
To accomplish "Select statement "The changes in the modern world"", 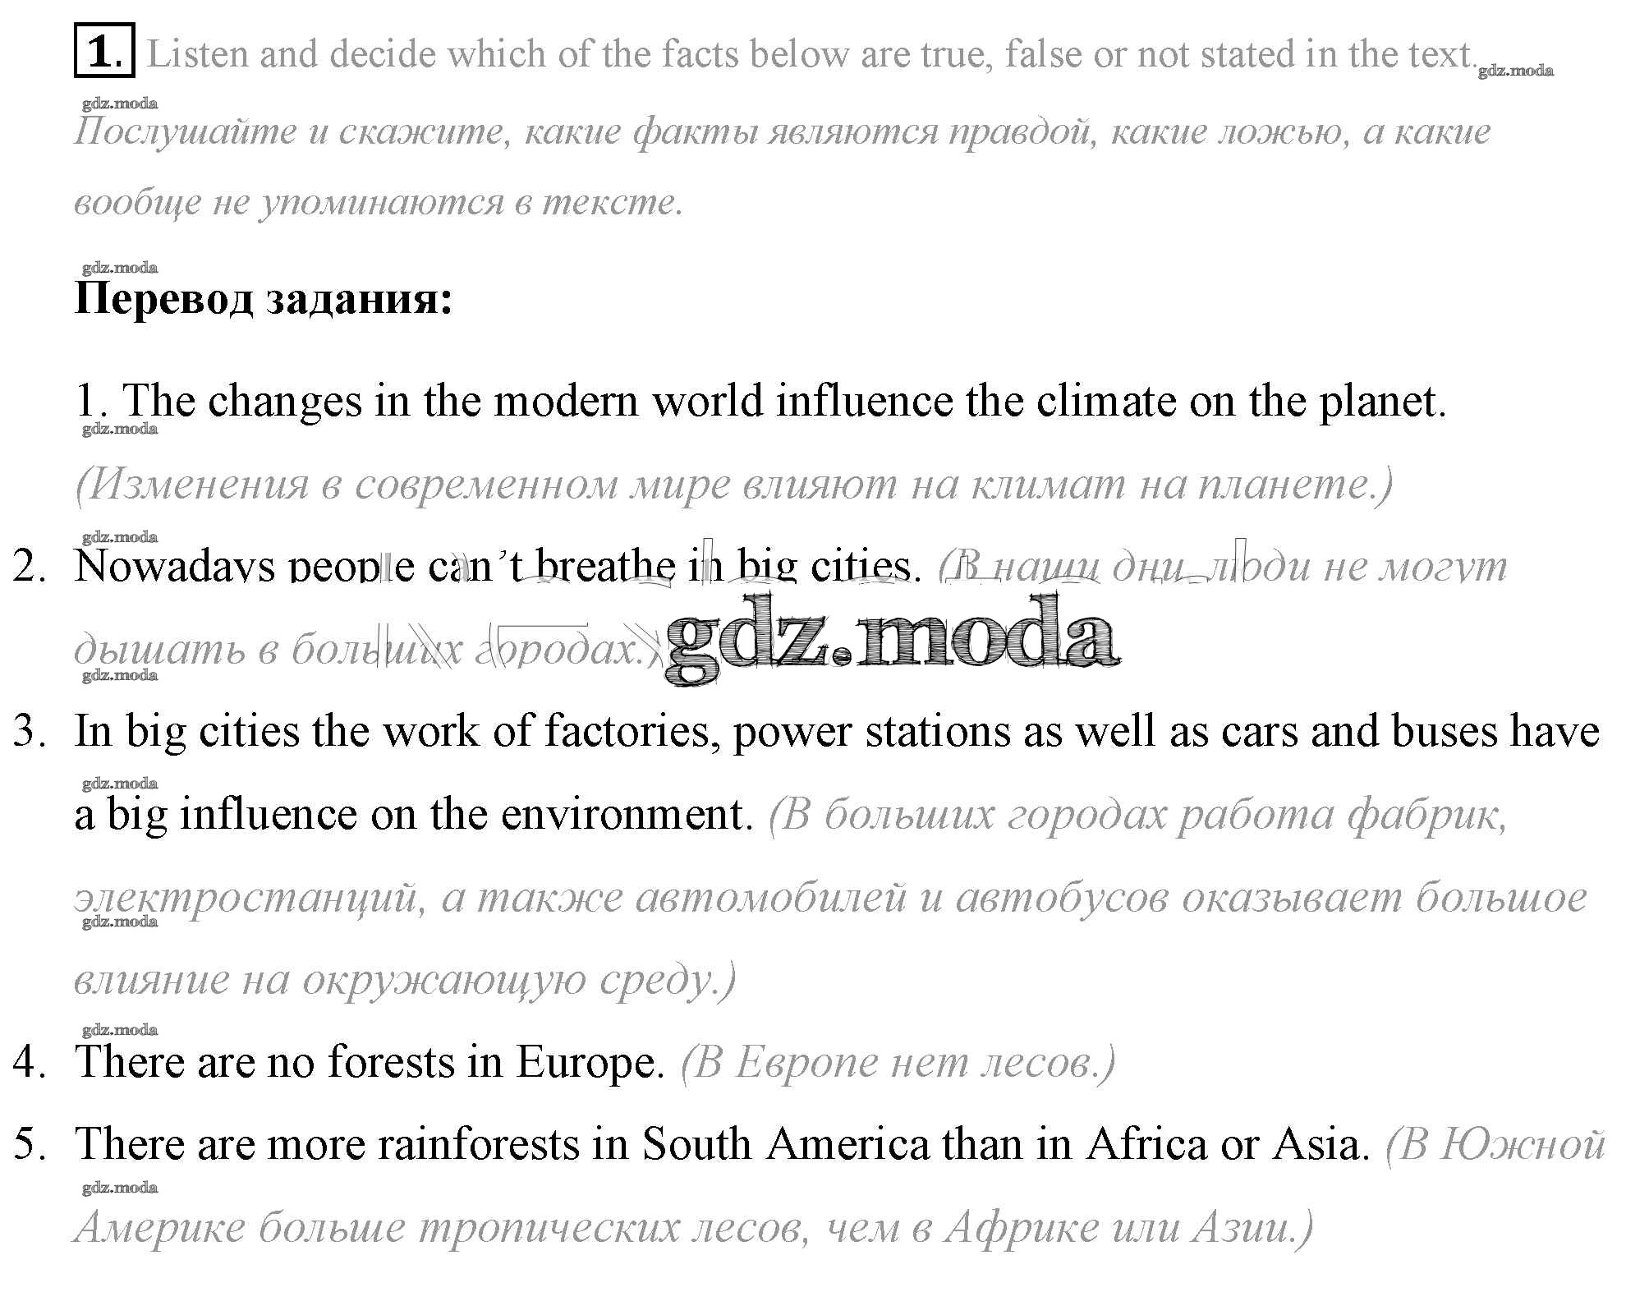I will (760, 402).
